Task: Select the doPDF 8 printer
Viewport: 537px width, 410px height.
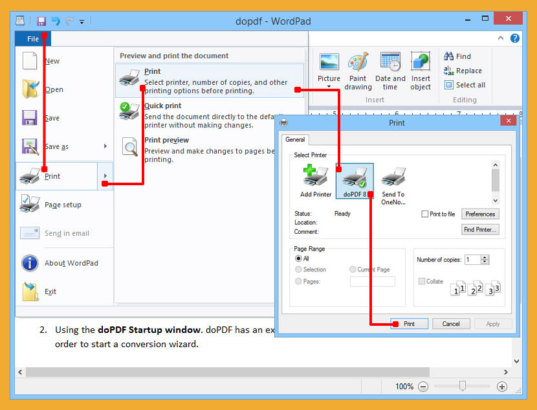Action: click(355, 181)
